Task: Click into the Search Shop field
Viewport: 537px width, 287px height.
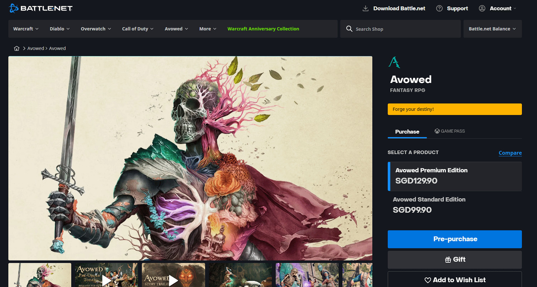Action: click(405, 29)
